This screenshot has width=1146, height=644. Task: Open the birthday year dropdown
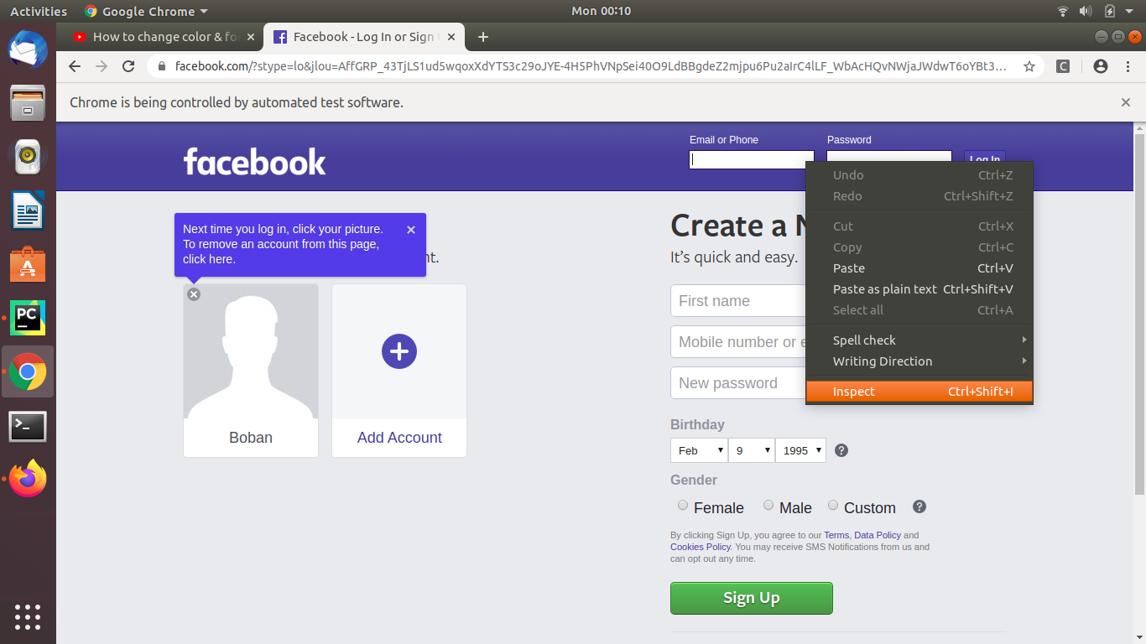click(800, 450)
